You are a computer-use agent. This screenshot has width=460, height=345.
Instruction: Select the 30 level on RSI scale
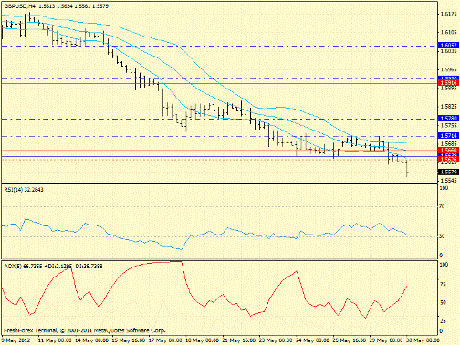(x=442, y=236)
